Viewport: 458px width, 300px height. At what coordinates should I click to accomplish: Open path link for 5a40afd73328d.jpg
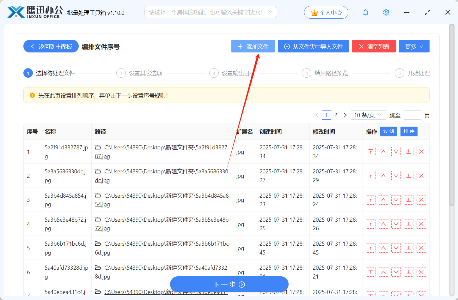166,268
